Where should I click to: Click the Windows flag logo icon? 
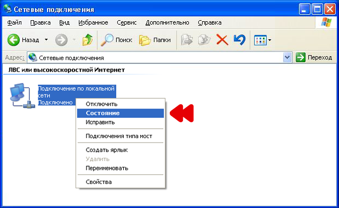click(x=326, y=22)
